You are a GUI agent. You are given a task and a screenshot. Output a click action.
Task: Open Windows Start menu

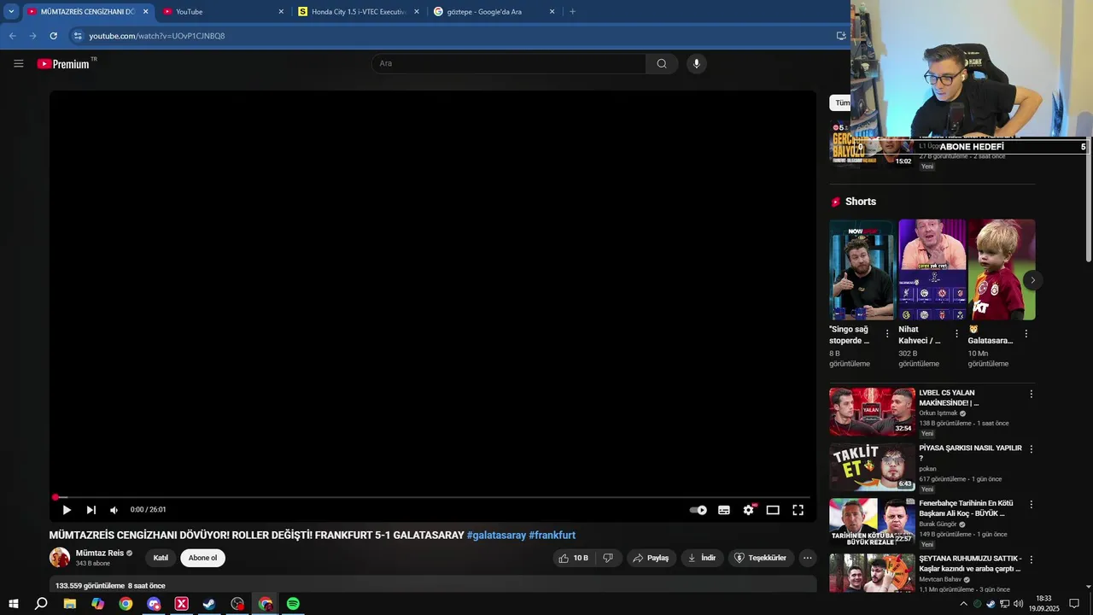(14, 604)
